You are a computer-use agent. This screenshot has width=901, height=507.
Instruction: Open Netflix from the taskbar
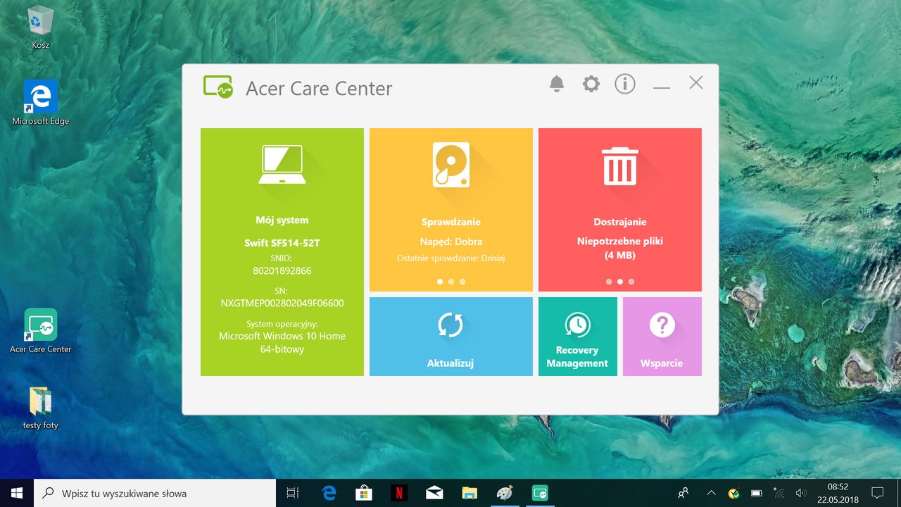399,494
